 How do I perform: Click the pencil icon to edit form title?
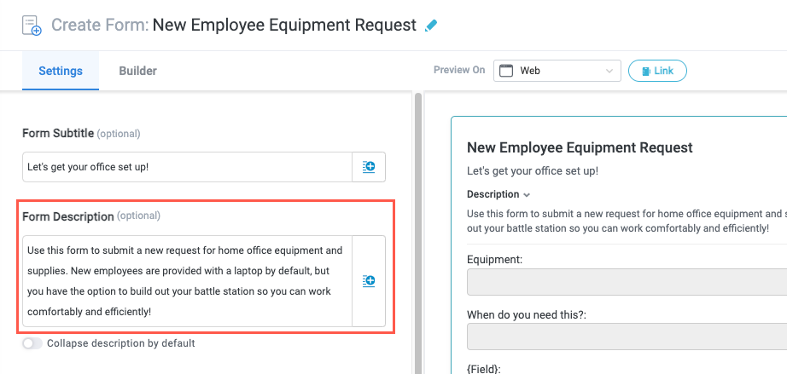[x=431, y=26]
